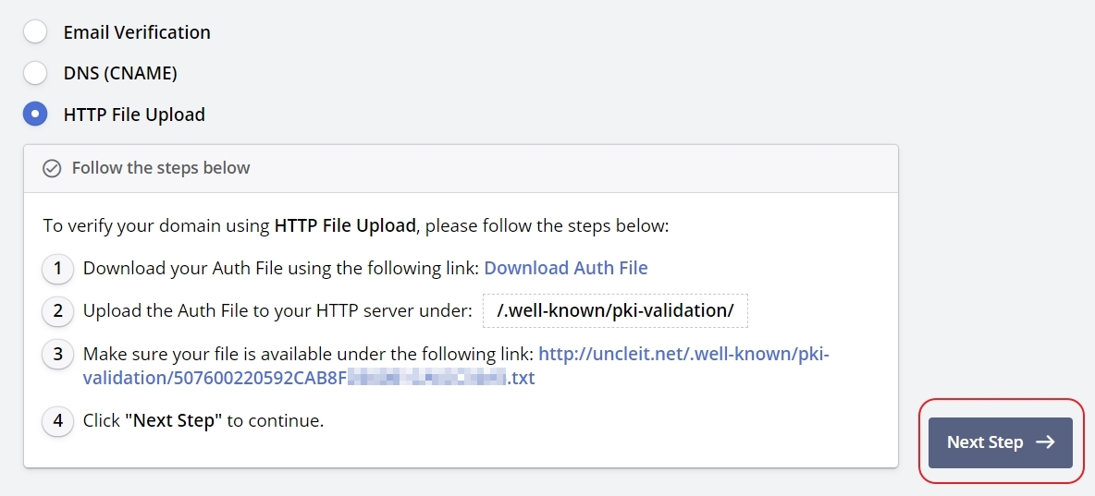1095x496 pixels.
Task: Click the DNS (CNAME) label
Action: click(120, 73)
